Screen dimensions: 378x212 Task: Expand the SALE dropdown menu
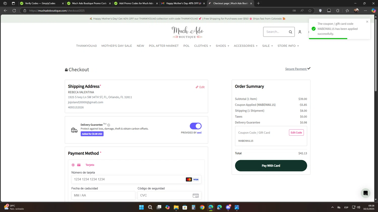(x=267, y=46)
